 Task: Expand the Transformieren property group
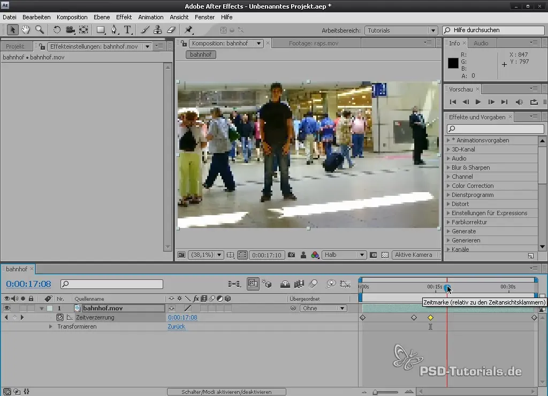51,326
